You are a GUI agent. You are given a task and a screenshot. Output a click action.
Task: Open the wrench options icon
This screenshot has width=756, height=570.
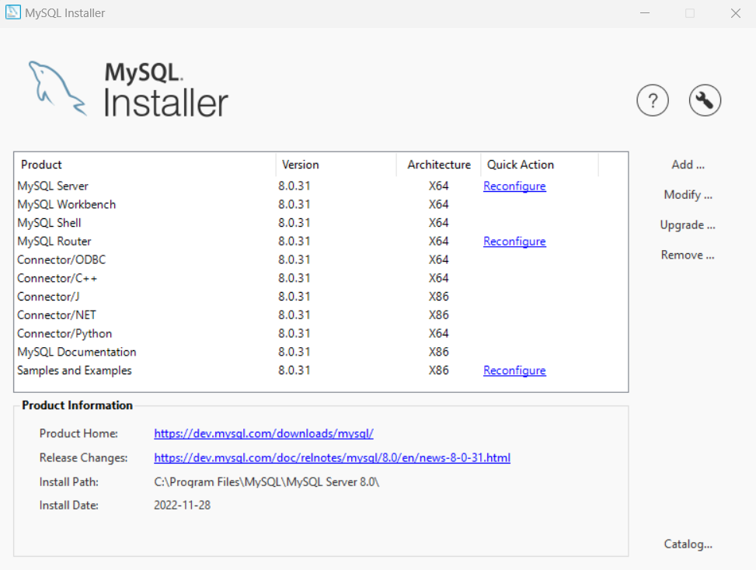click(x=705, y=101)
